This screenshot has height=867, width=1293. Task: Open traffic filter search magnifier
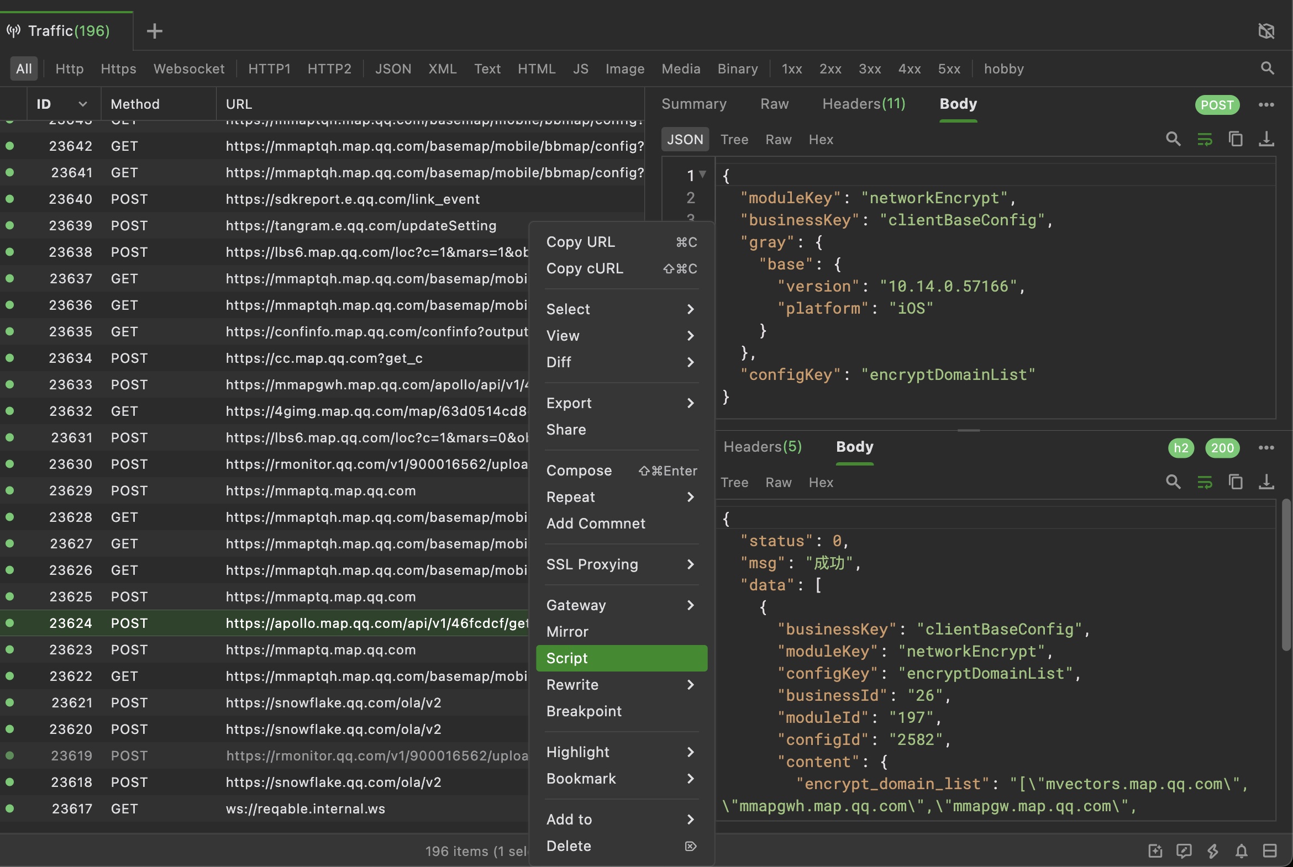click(1267, 68)
